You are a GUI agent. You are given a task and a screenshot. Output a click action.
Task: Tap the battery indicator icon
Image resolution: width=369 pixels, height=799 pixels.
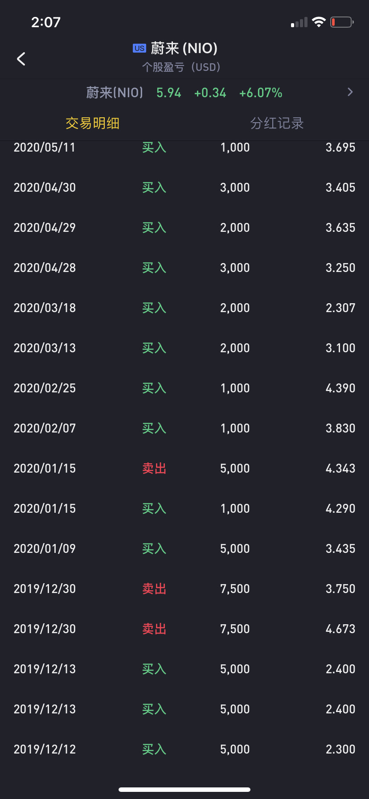click(342, 22)
